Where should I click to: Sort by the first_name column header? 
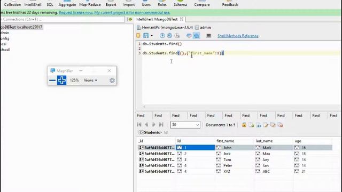[x=225, y=141]
